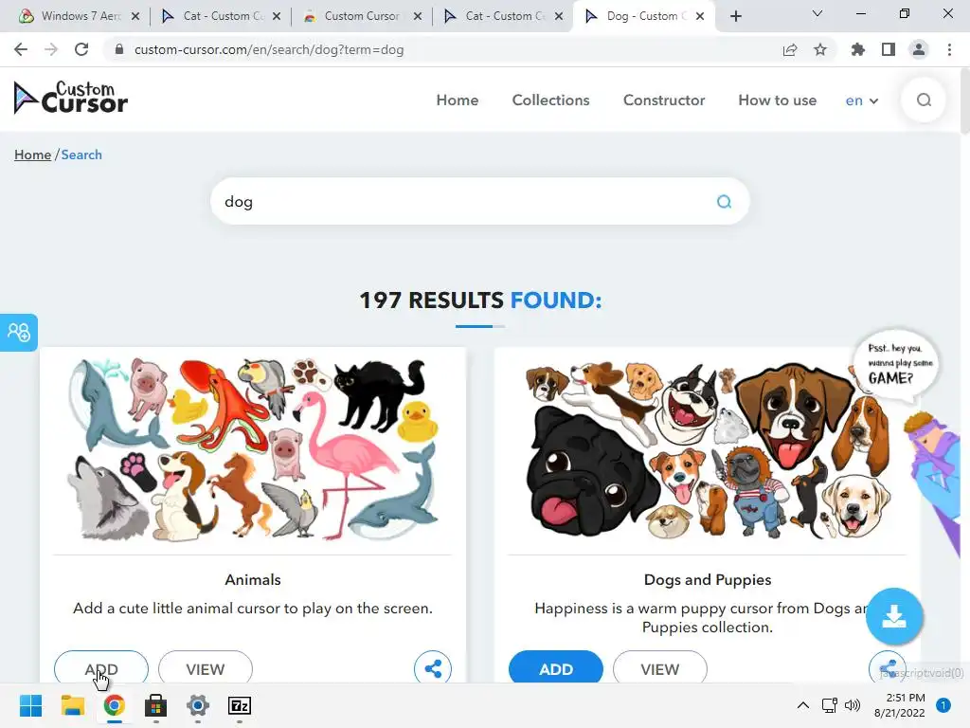Expand the en language dropdown
The width and height of the screenshot is (970, 728).
[862, 100]
